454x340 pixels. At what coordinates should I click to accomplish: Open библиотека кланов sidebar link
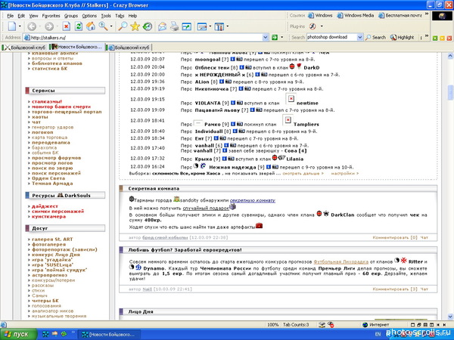(x=57, y=63)
